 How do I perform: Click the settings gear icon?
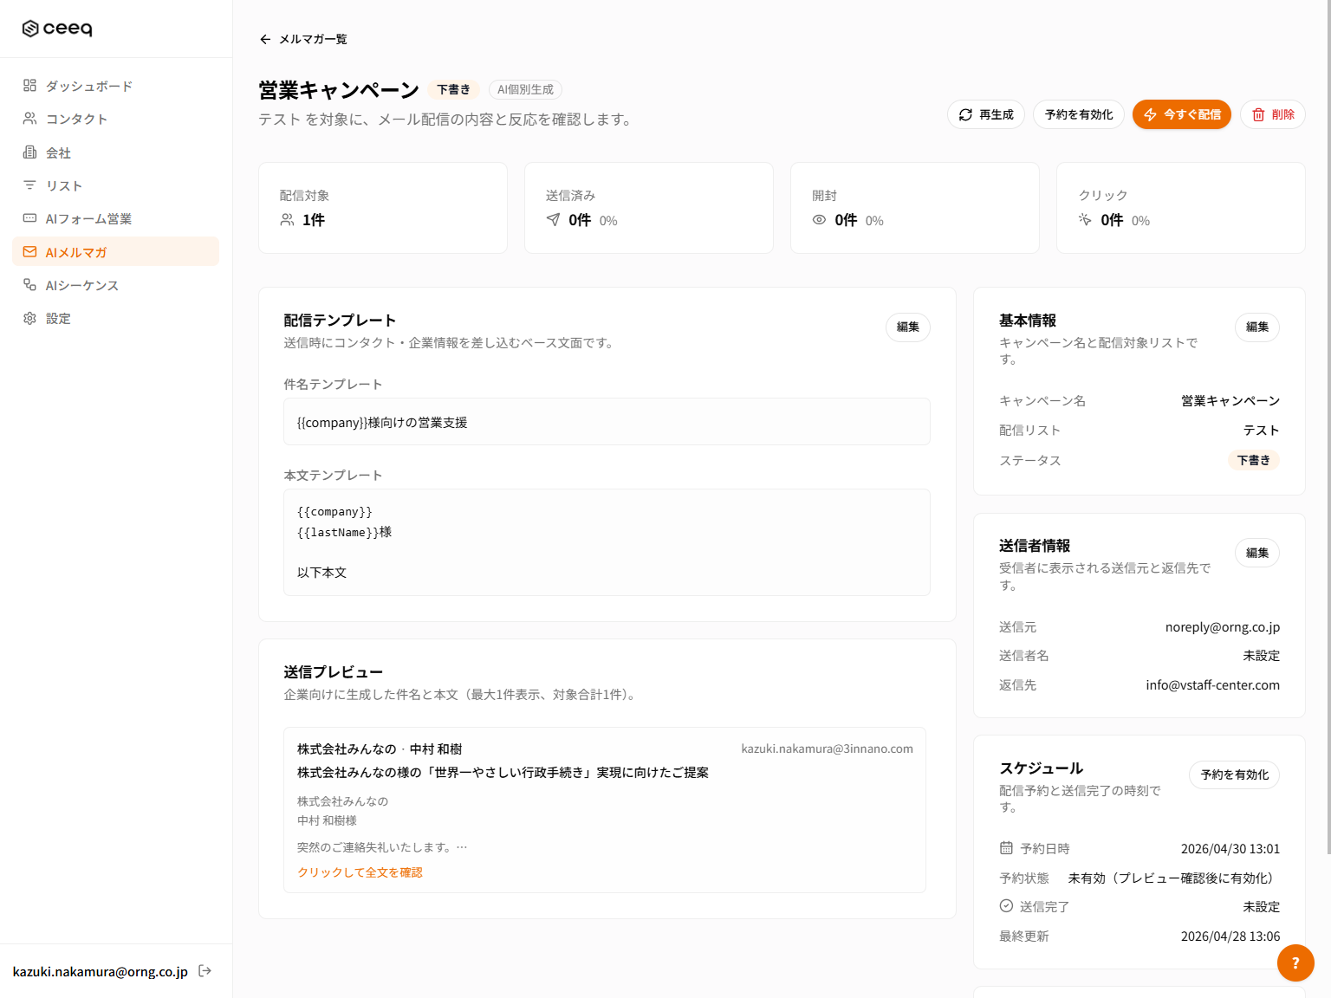[x=29, y=318]
